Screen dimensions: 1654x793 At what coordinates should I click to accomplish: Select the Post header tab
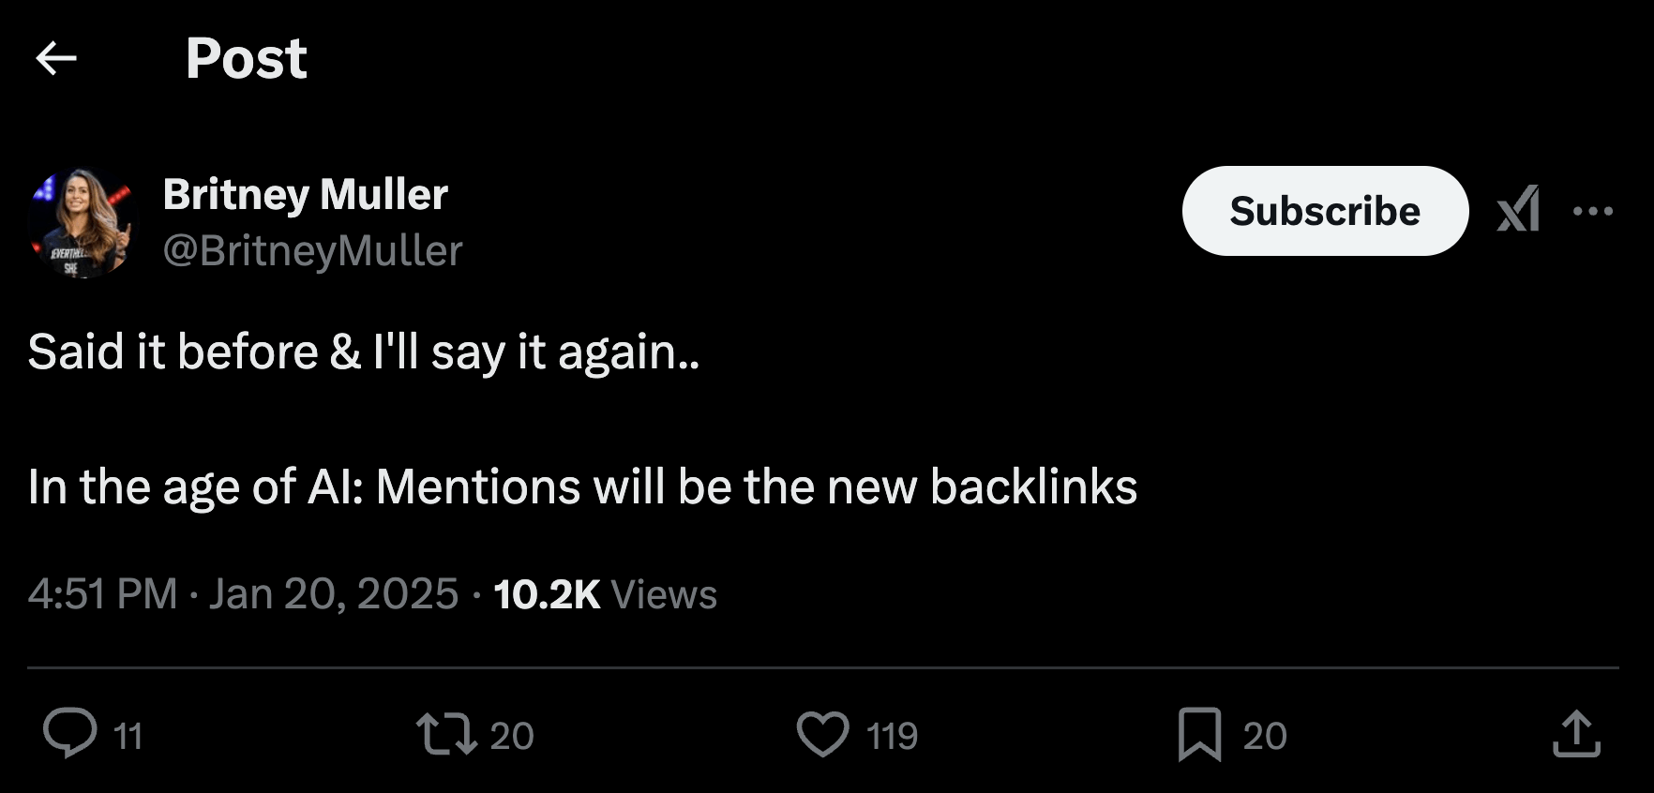click(247, 58)
